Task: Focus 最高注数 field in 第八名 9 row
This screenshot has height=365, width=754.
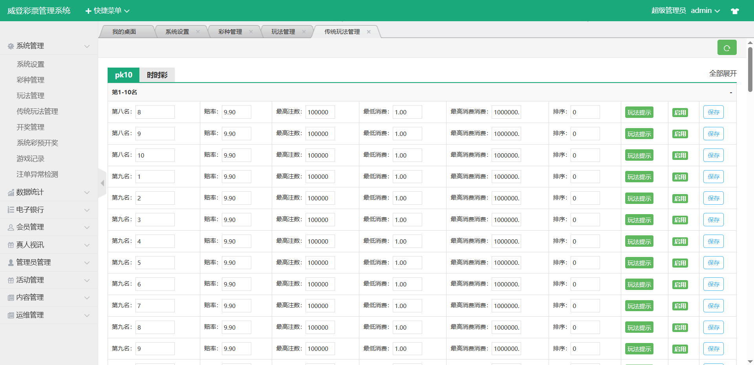Action: click(x=320, y=134)
